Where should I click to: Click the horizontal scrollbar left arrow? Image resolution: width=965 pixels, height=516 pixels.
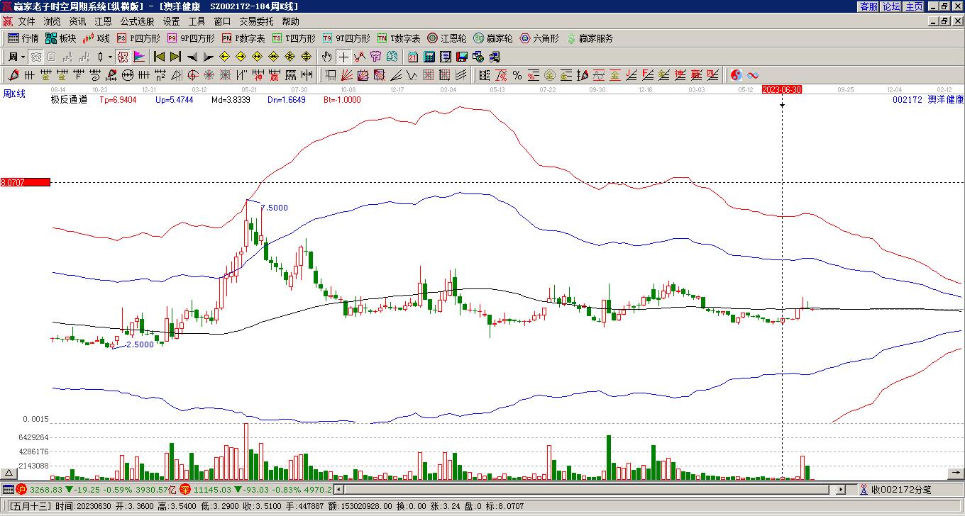click(x=338, y=489)
